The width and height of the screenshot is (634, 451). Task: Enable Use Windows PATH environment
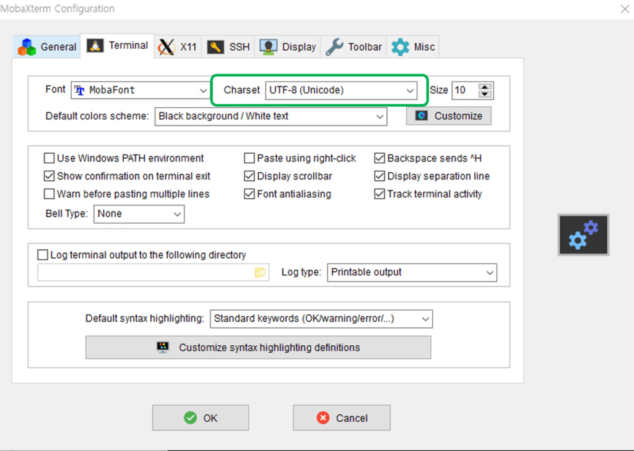[x=49, y=158]
